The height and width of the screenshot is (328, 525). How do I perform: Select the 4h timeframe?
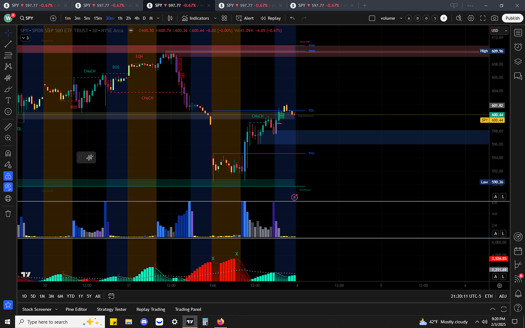137,18
